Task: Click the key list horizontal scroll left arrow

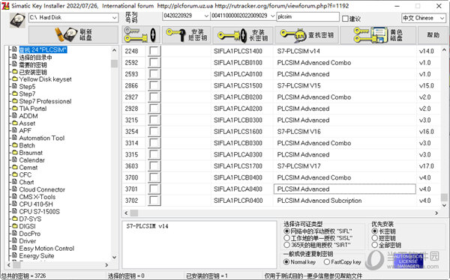Action: [126, 213]
